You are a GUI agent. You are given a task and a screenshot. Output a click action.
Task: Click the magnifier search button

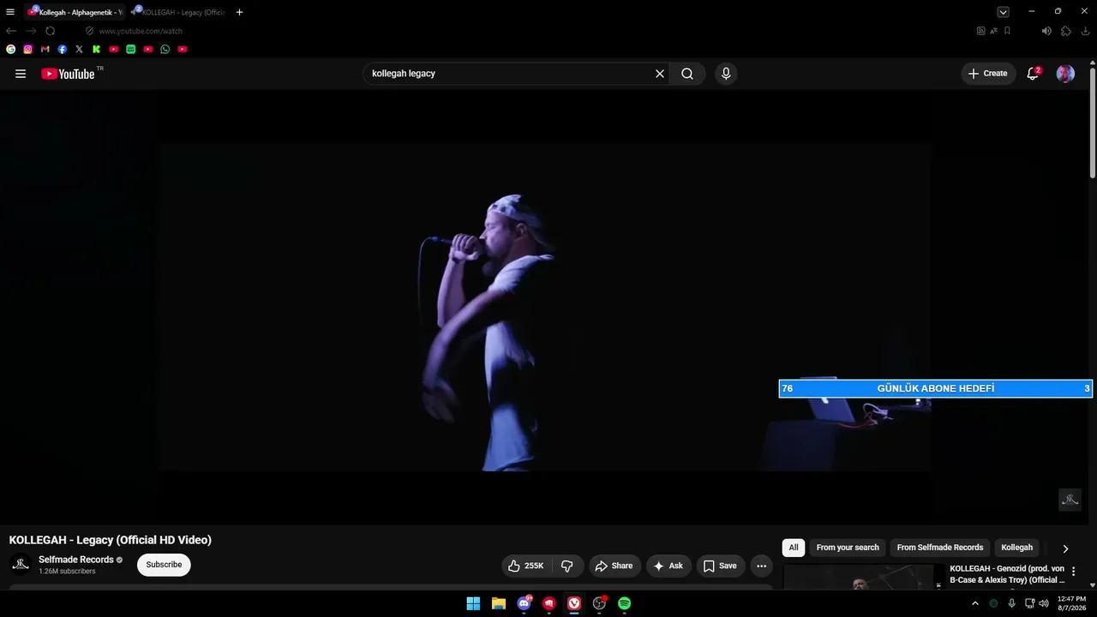click(x=687, y=74)
